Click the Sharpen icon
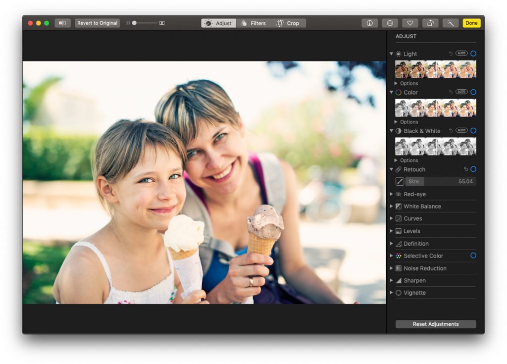 (x=399, y=280)
